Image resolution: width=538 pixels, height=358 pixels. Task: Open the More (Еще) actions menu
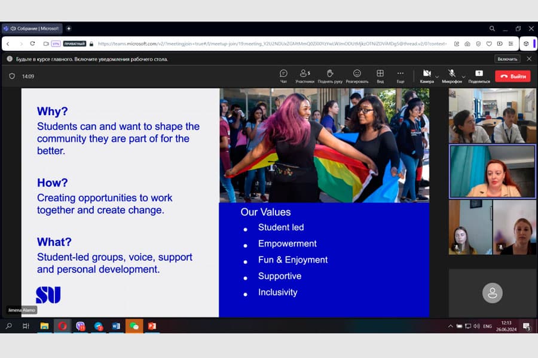[x=401, y=75]
